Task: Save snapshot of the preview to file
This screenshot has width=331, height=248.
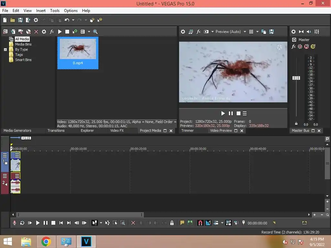Action: coord(272,32)
